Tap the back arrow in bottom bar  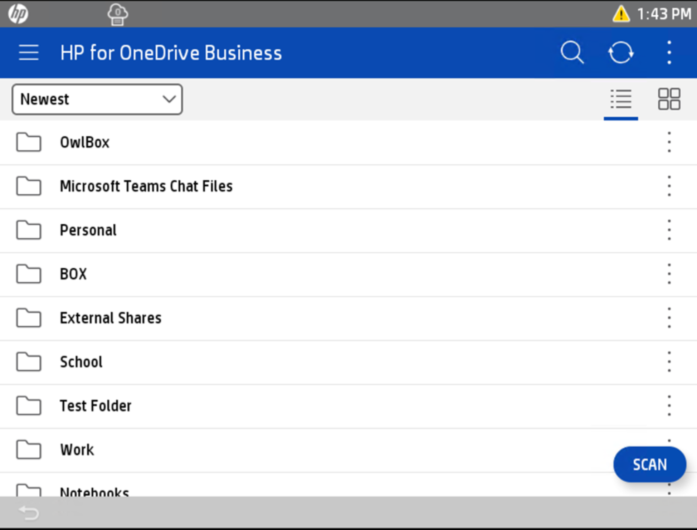pos(29,513)
